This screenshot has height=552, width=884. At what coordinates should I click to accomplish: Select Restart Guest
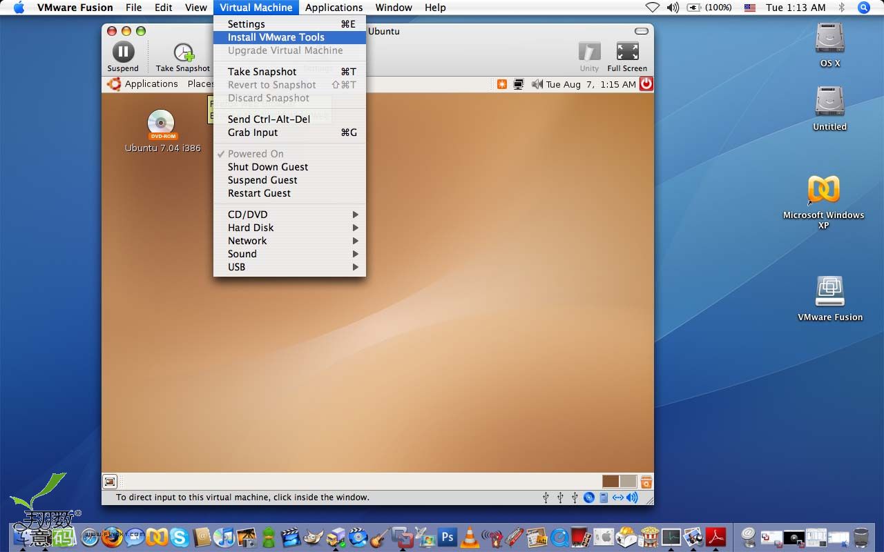(x=289, y=193)
